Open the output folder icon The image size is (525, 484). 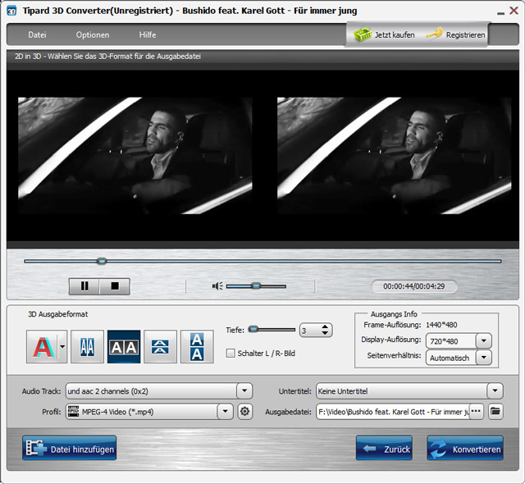pos(495,411)
